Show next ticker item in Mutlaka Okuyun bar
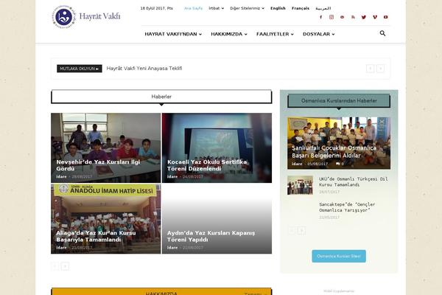 coord(381,69)
